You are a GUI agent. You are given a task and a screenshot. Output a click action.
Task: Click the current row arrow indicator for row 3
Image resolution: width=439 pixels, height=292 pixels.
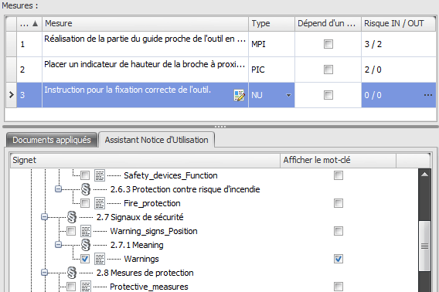11,95
